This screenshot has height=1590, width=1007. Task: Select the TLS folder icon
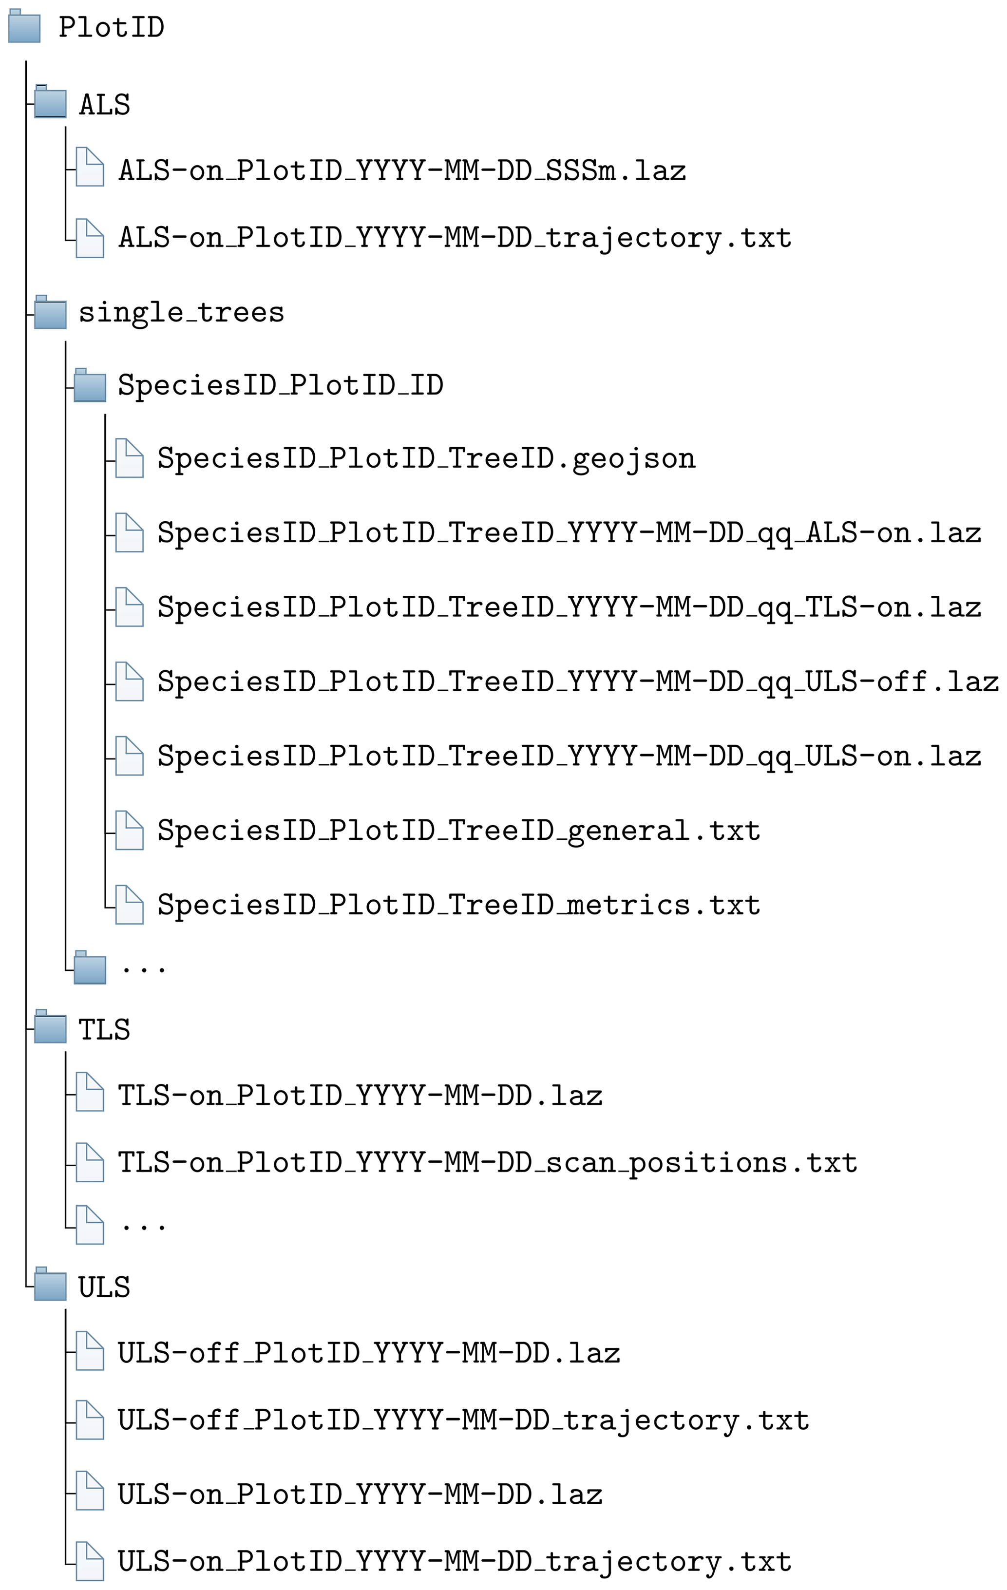pyautogui.click(x=50, y=1027)
